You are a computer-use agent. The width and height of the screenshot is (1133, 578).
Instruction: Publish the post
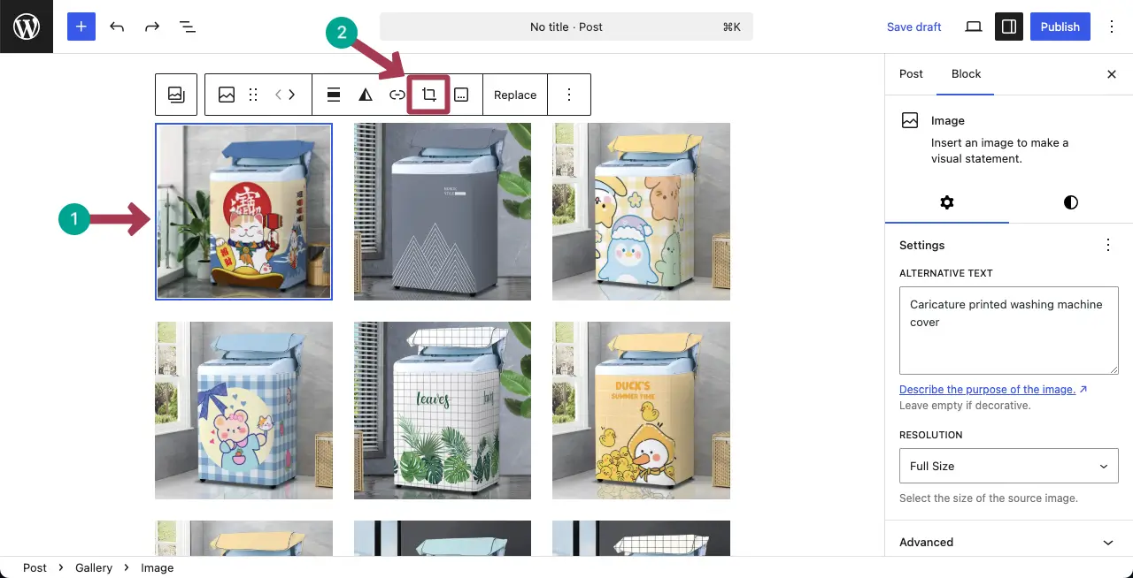(x=1060, y=27)
